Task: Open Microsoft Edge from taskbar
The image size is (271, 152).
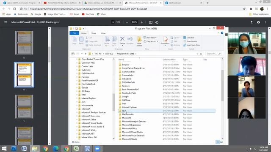Action: coord(55,149)
